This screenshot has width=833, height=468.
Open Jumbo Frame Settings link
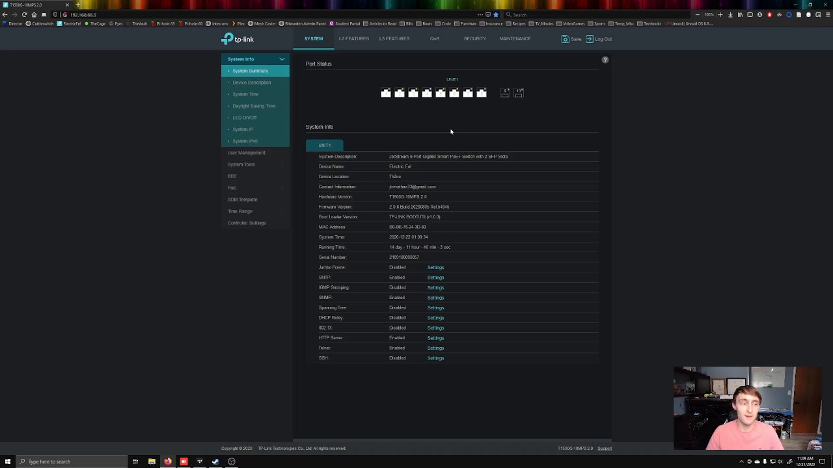click(x=435, y=267)
